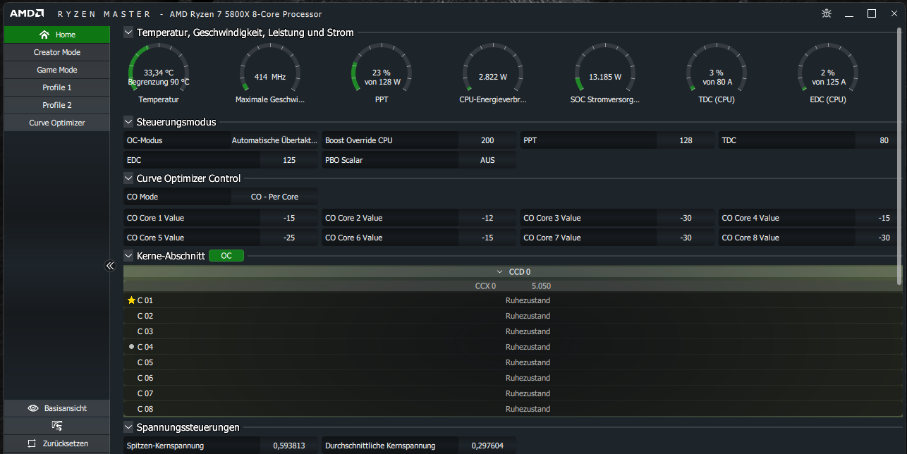Select core row C 05
Image resolution: width=907 pixels, height=454 pixels.
(513, 362)
